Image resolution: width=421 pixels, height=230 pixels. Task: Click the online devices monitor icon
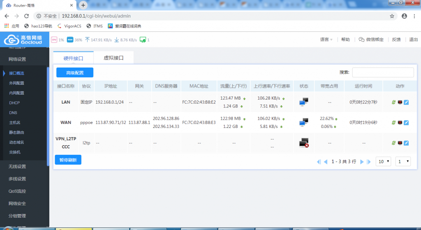coord(143,39)
